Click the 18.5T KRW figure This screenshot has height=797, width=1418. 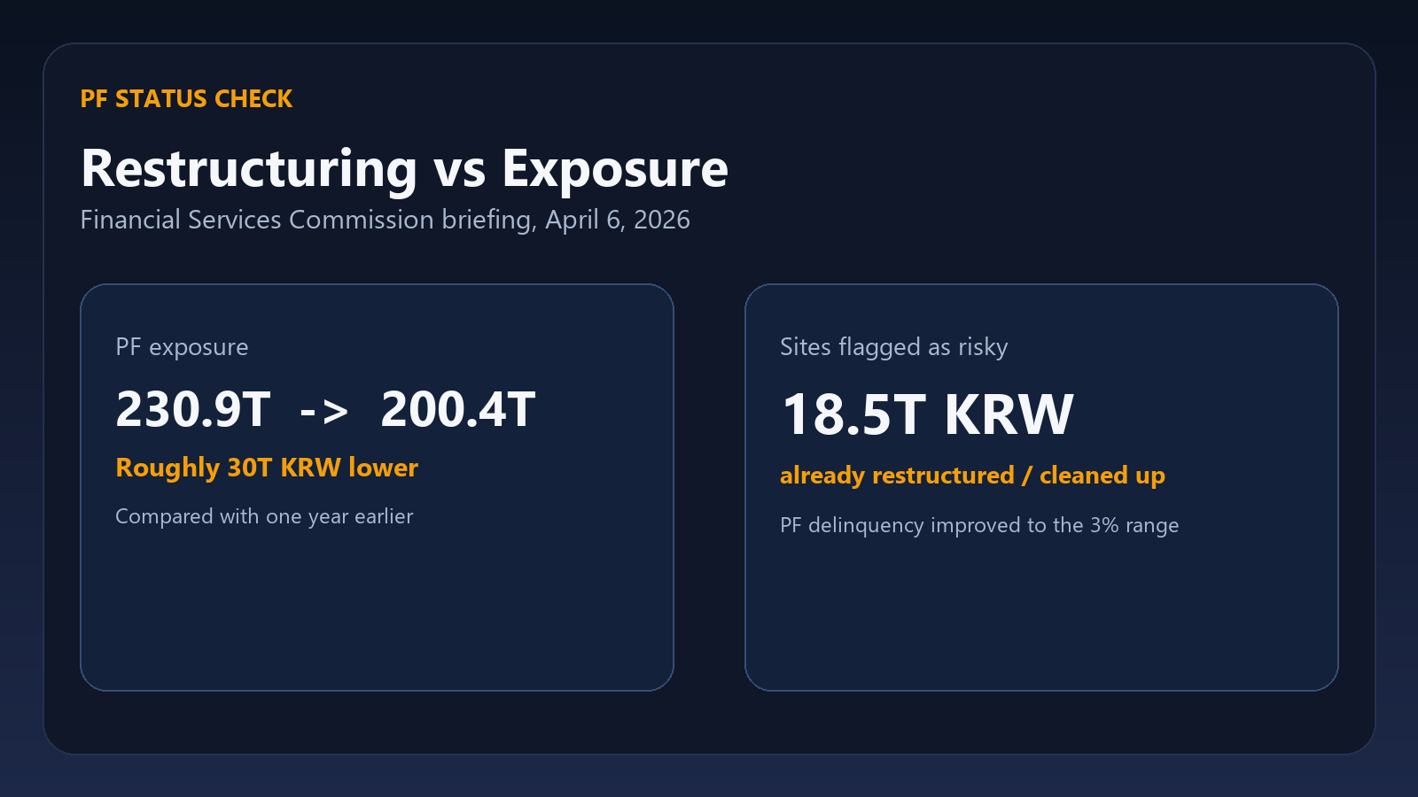(x=927, y=414)
